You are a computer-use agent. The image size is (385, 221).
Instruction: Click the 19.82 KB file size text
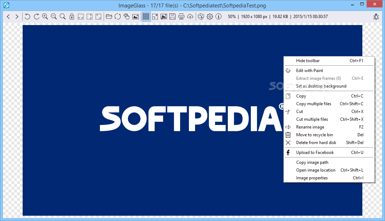point(280,17)
